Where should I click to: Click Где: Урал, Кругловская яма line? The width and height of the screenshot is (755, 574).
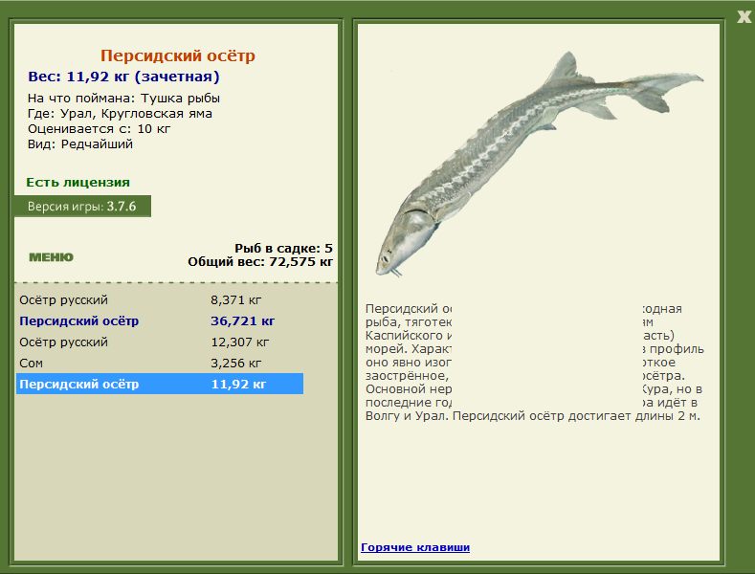[120, 114]
